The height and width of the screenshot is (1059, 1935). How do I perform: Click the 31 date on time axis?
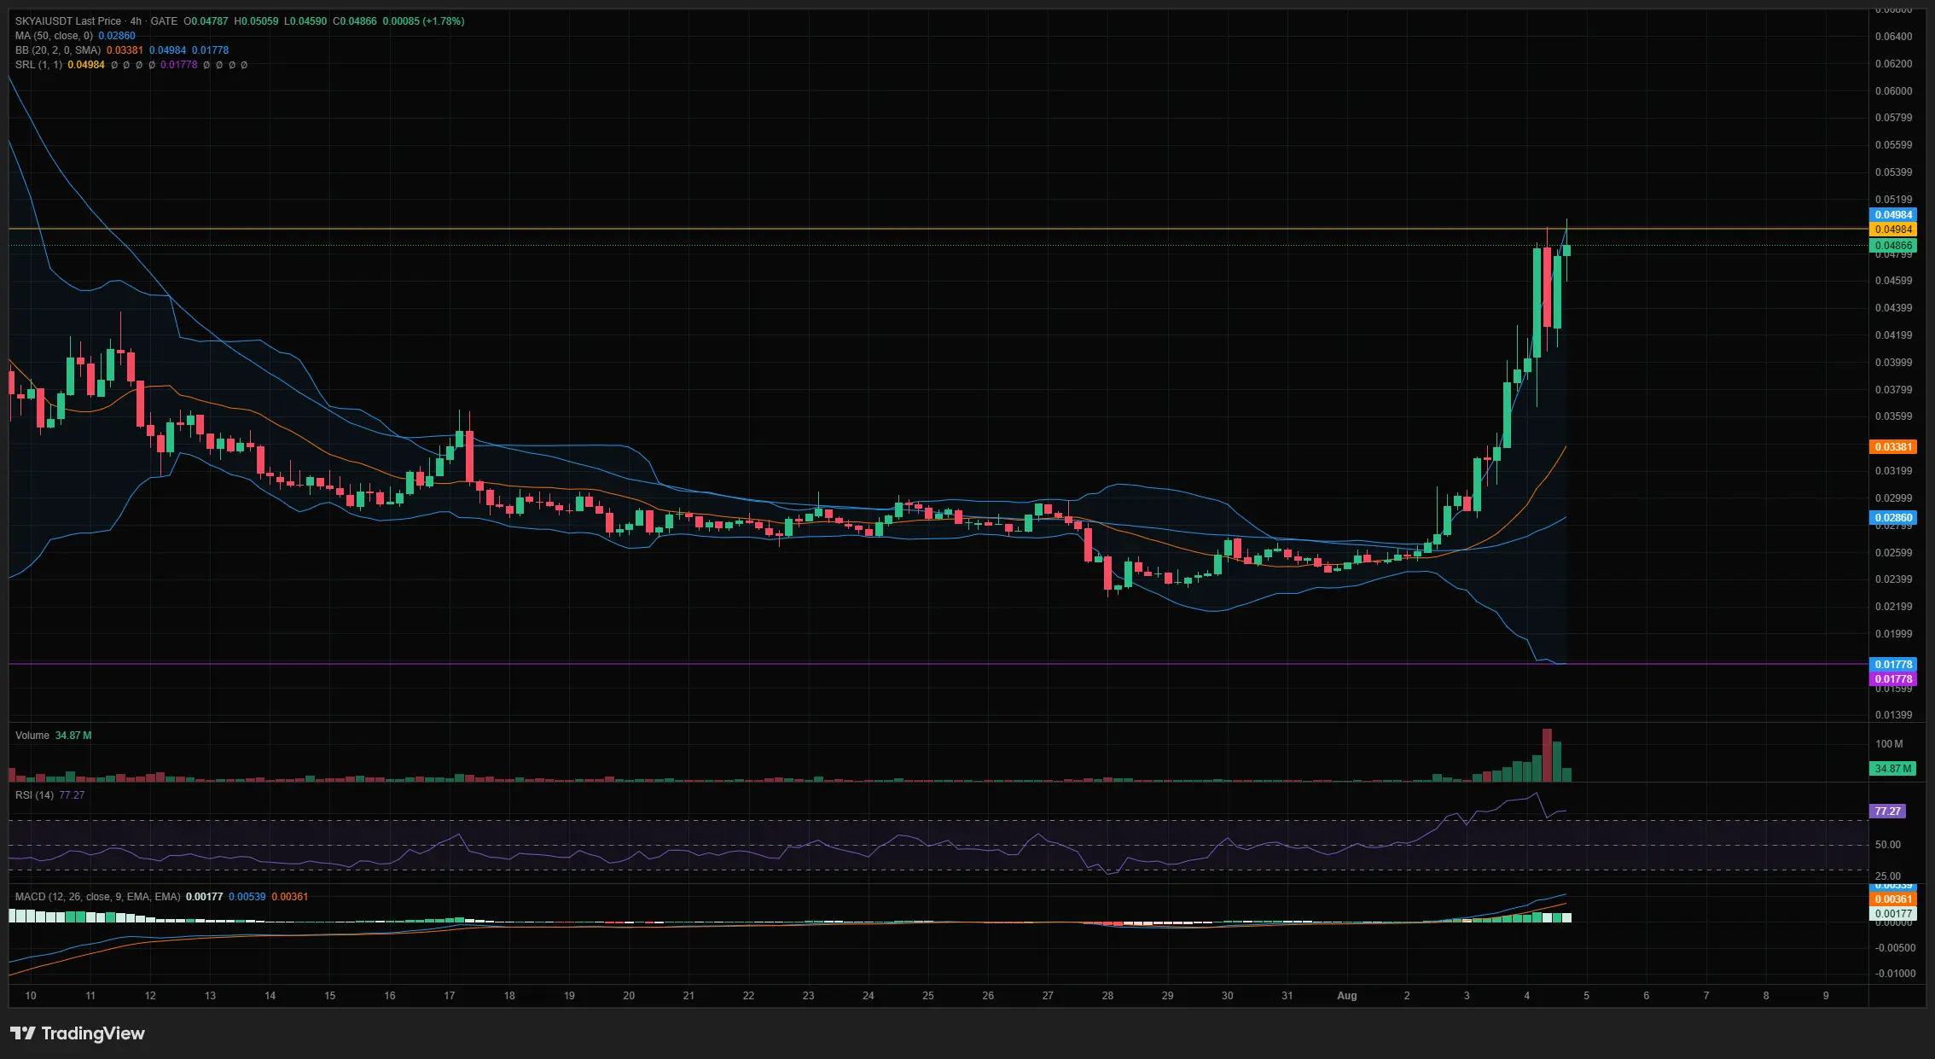click(x=1287, y=996)
